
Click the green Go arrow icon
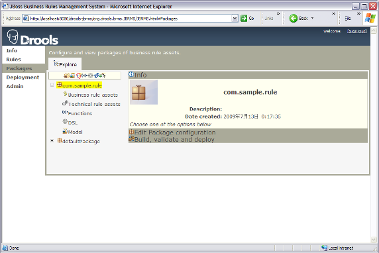[x=244, y=18]
